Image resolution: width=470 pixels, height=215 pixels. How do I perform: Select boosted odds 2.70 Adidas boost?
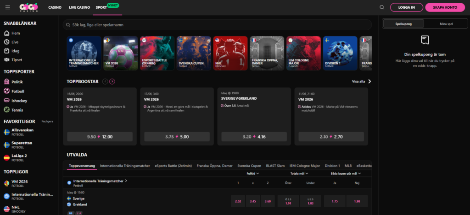[331, 137]
